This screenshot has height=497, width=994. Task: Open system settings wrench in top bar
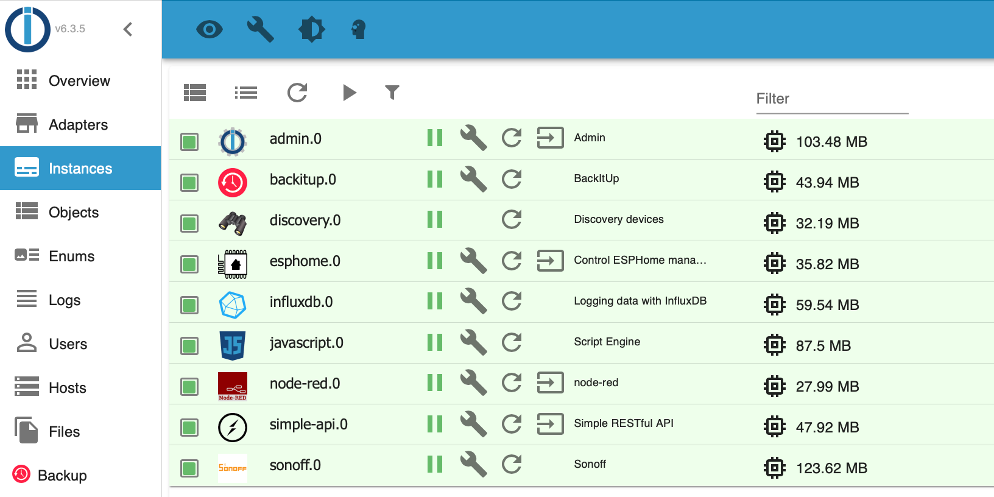tap(260, 29)
